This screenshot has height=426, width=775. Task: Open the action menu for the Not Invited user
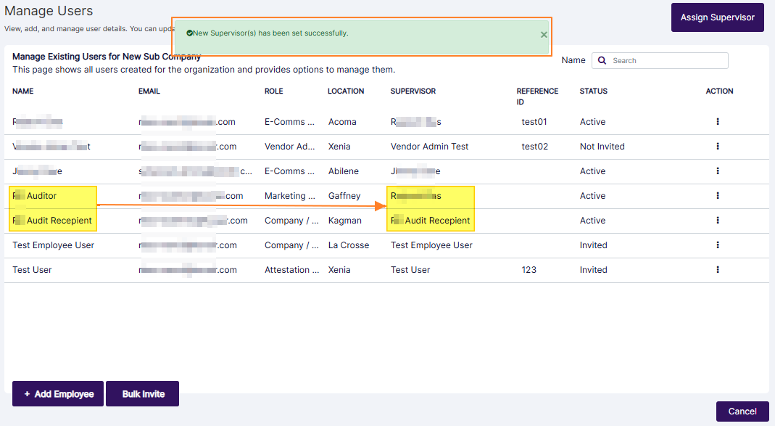[x=717, y=146]
